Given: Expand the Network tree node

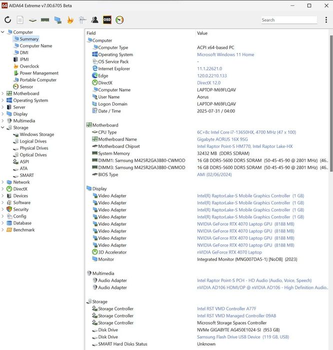Looking at the screenshot, I should [2, 182].
